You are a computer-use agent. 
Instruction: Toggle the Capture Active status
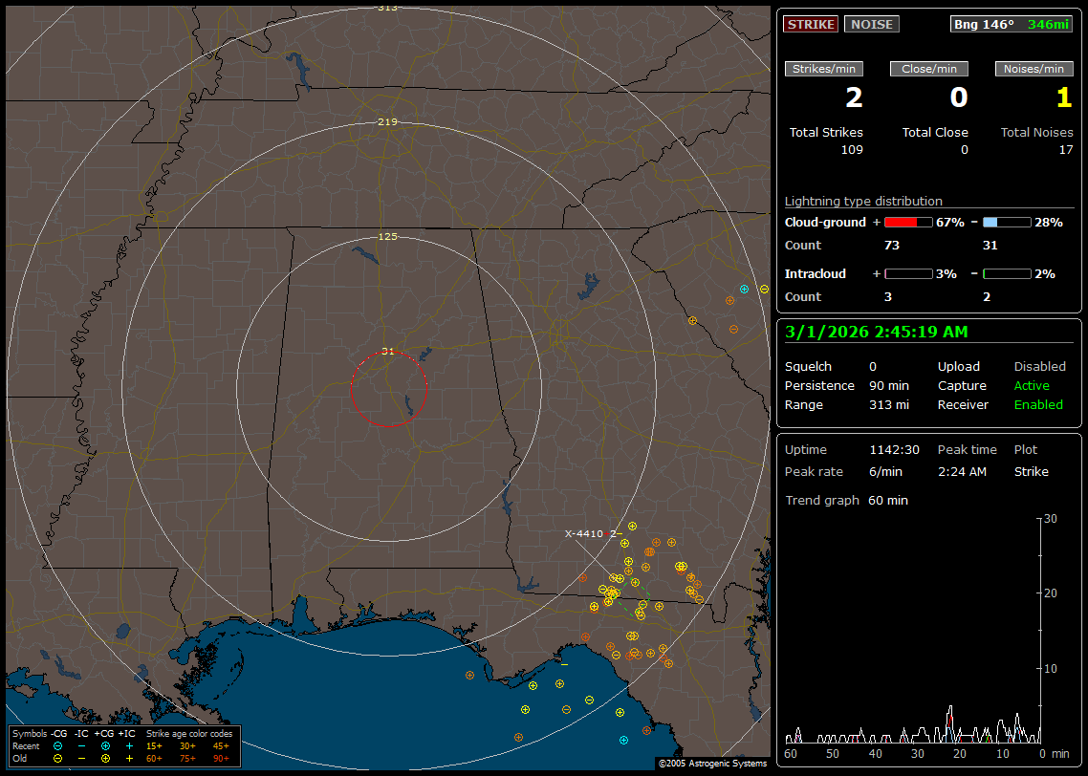[1032, 386]
